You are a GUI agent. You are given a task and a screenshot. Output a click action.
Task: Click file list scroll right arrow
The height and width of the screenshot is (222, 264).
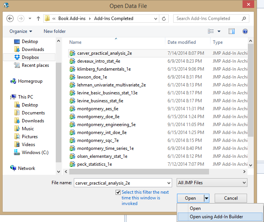pos(244,172)
